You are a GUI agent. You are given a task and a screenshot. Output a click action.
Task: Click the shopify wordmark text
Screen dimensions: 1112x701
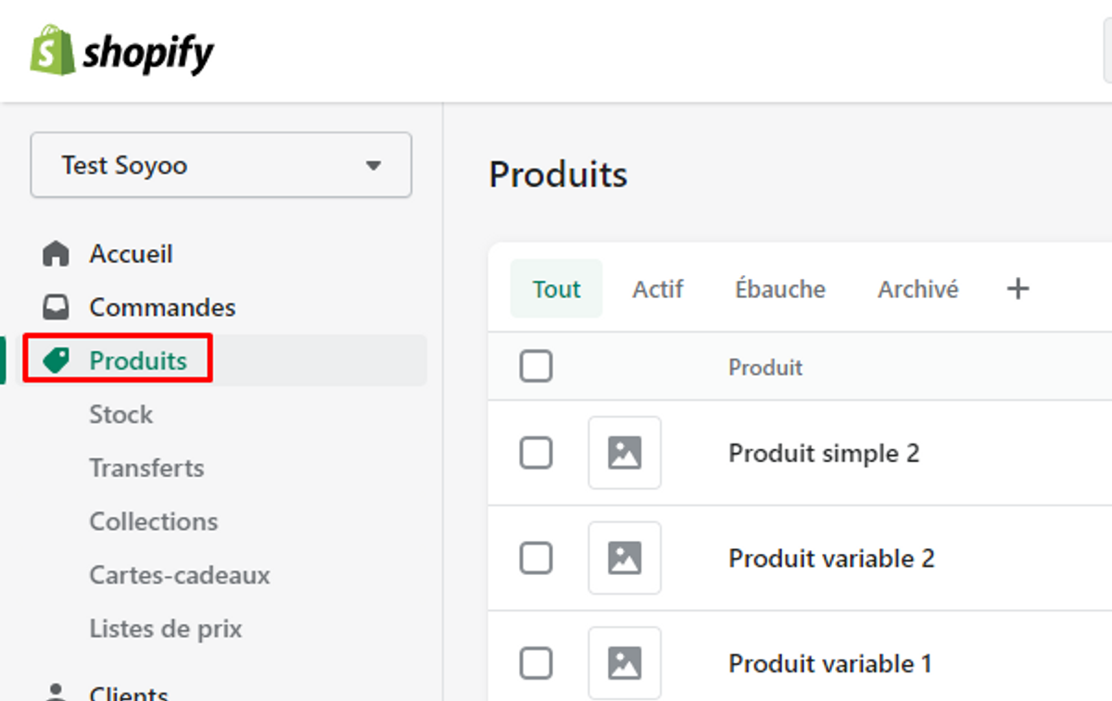pyautogui.click(x=148, y=54)
